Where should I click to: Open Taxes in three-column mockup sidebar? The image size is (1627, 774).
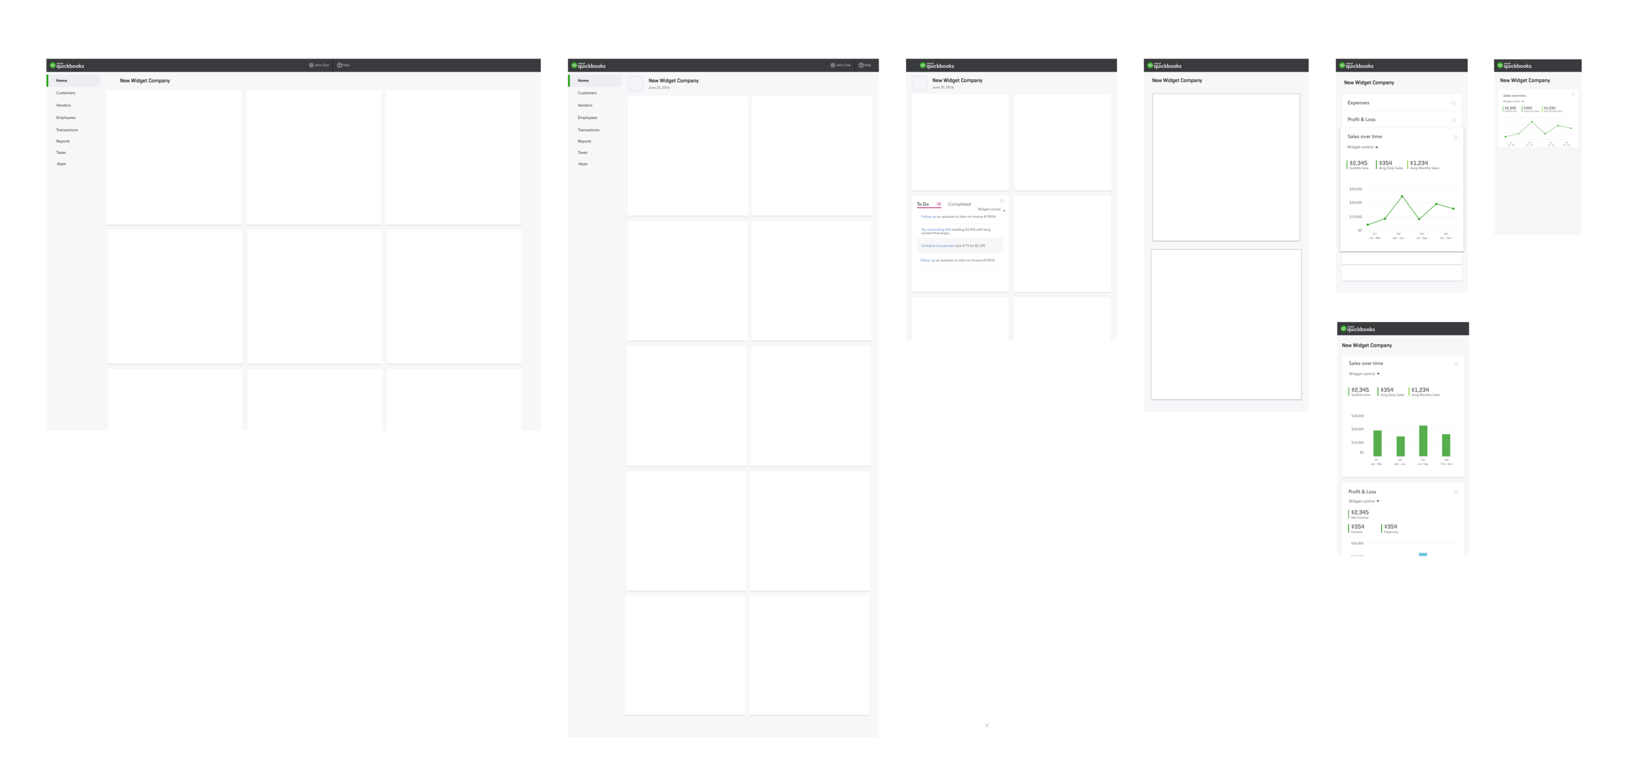(61, 152)
